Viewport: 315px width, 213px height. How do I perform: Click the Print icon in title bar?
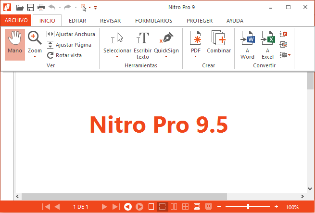pyautogui.click(x=41, y=8)
